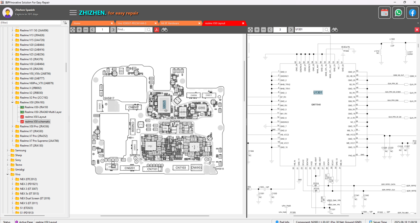The height and width of the screenshot is (223, 420).
Task: Click connector CN6507 on board layout
Action: (x=133, y=107)
